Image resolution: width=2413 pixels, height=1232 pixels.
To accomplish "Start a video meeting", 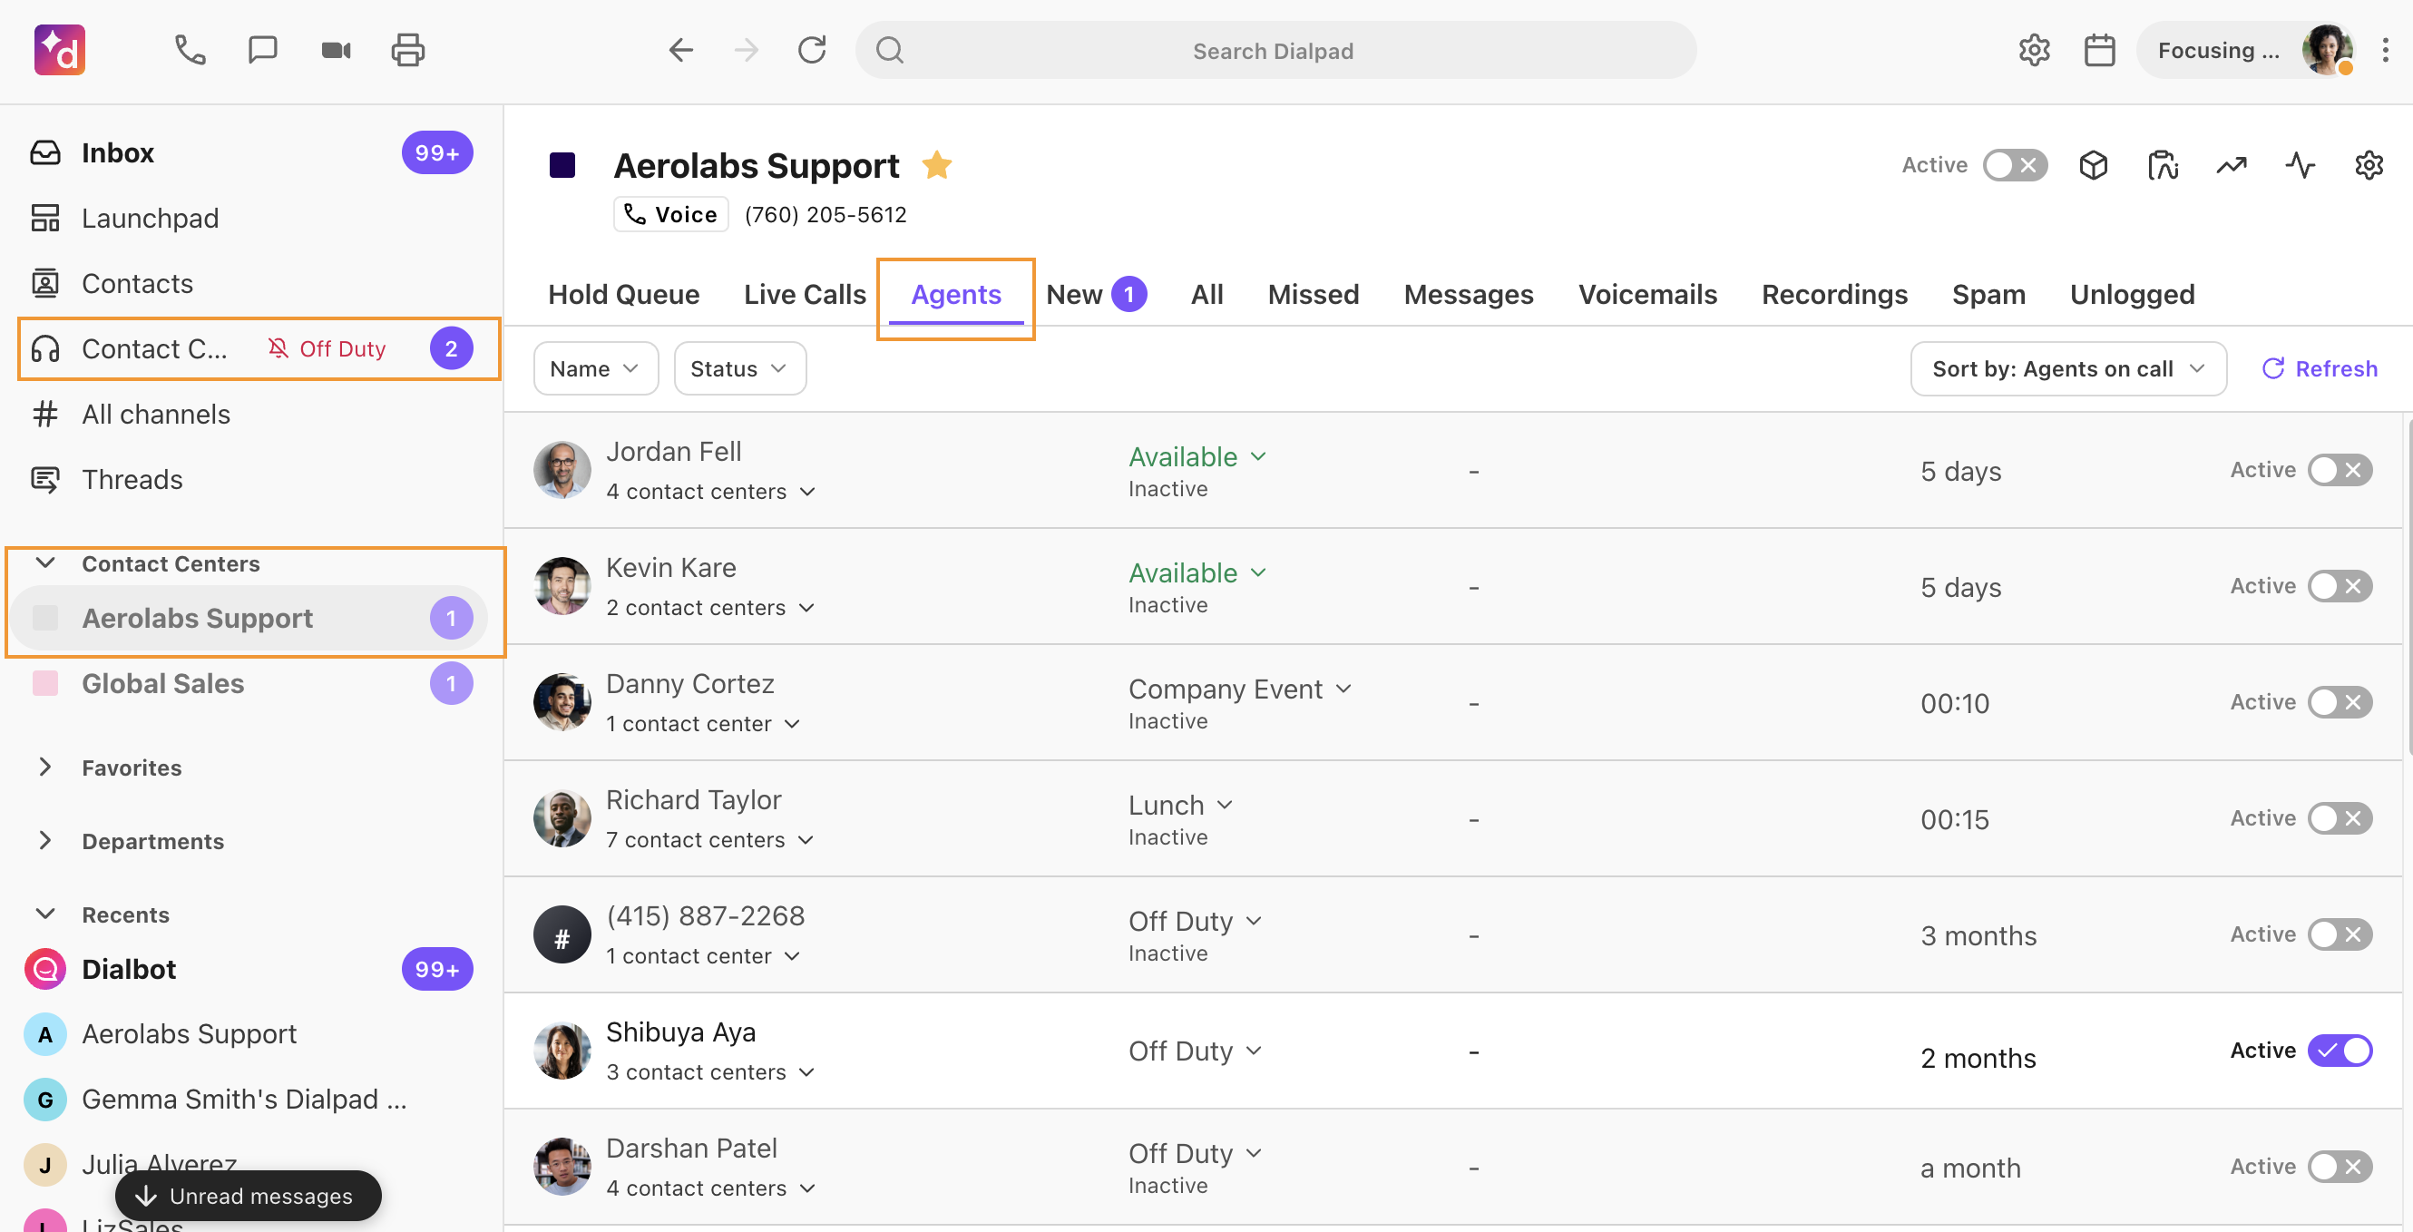I will point(336,50).
